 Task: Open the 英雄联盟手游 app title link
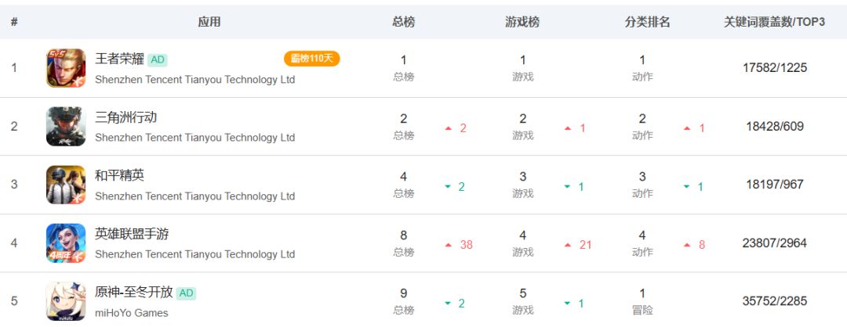coord(132,234)
